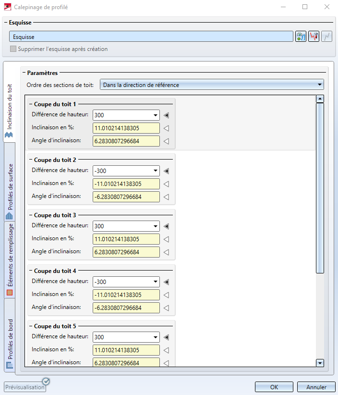Click arrow next to Inclinaison en % Coupe 1

tap(166, 128)
